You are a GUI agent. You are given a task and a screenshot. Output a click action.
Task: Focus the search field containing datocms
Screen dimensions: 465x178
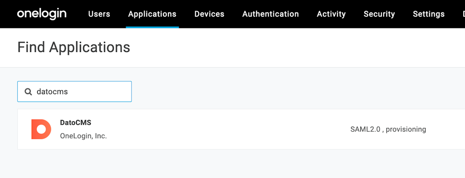(74, 92)
